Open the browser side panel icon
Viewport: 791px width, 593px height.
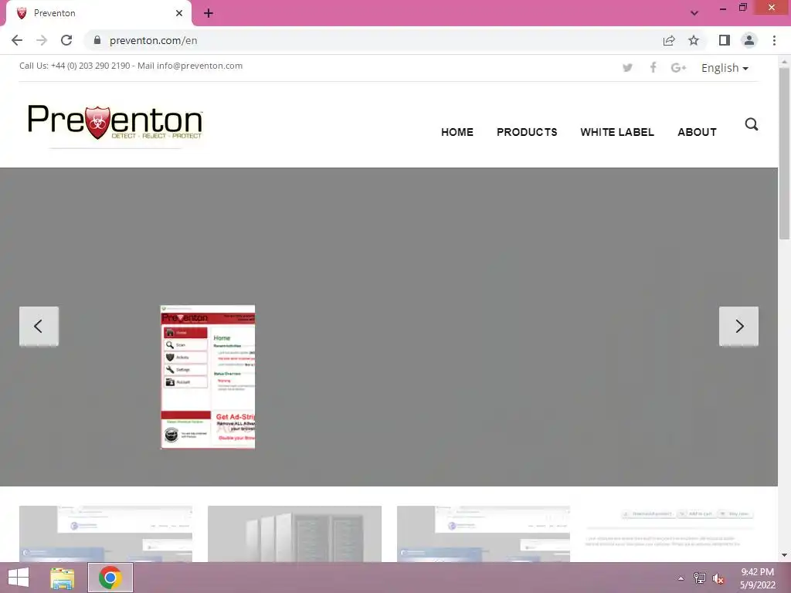click(x=725, y=40)
